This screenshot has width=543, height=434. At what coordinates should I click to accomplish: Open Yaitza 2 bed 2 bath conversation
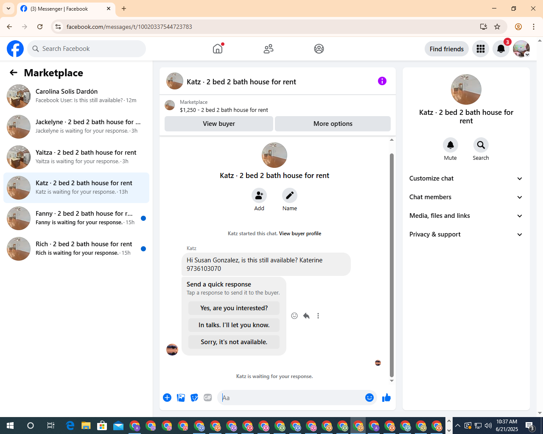(x=76, y=157)
